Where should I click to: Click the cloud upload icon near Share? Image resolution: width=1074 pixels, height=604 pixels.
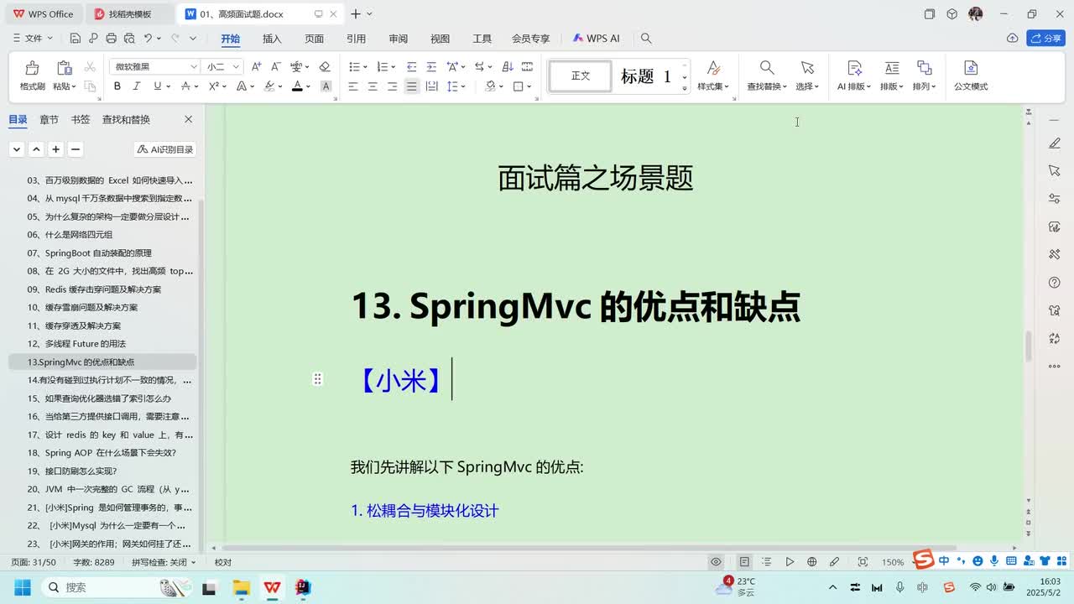(1013, 39)
